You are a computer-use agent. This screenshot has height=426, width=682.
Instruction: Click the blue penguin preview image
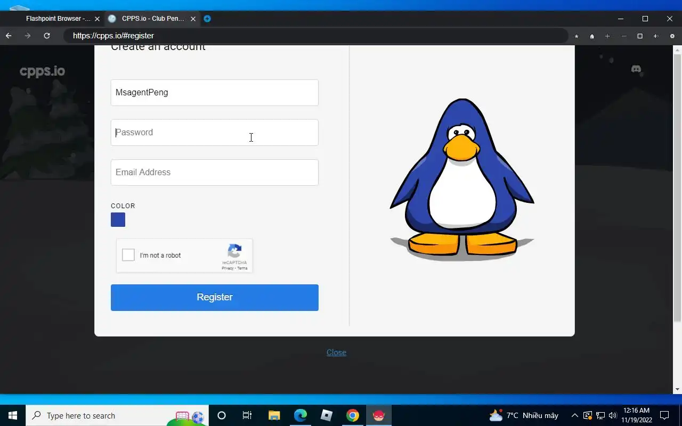pos(462,179)
